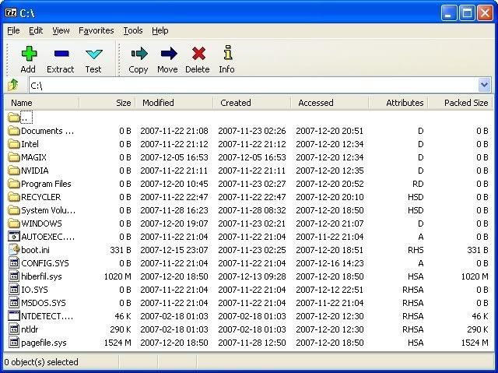
Task: Go up one folder level with green arrow
Action: (13, 85)
